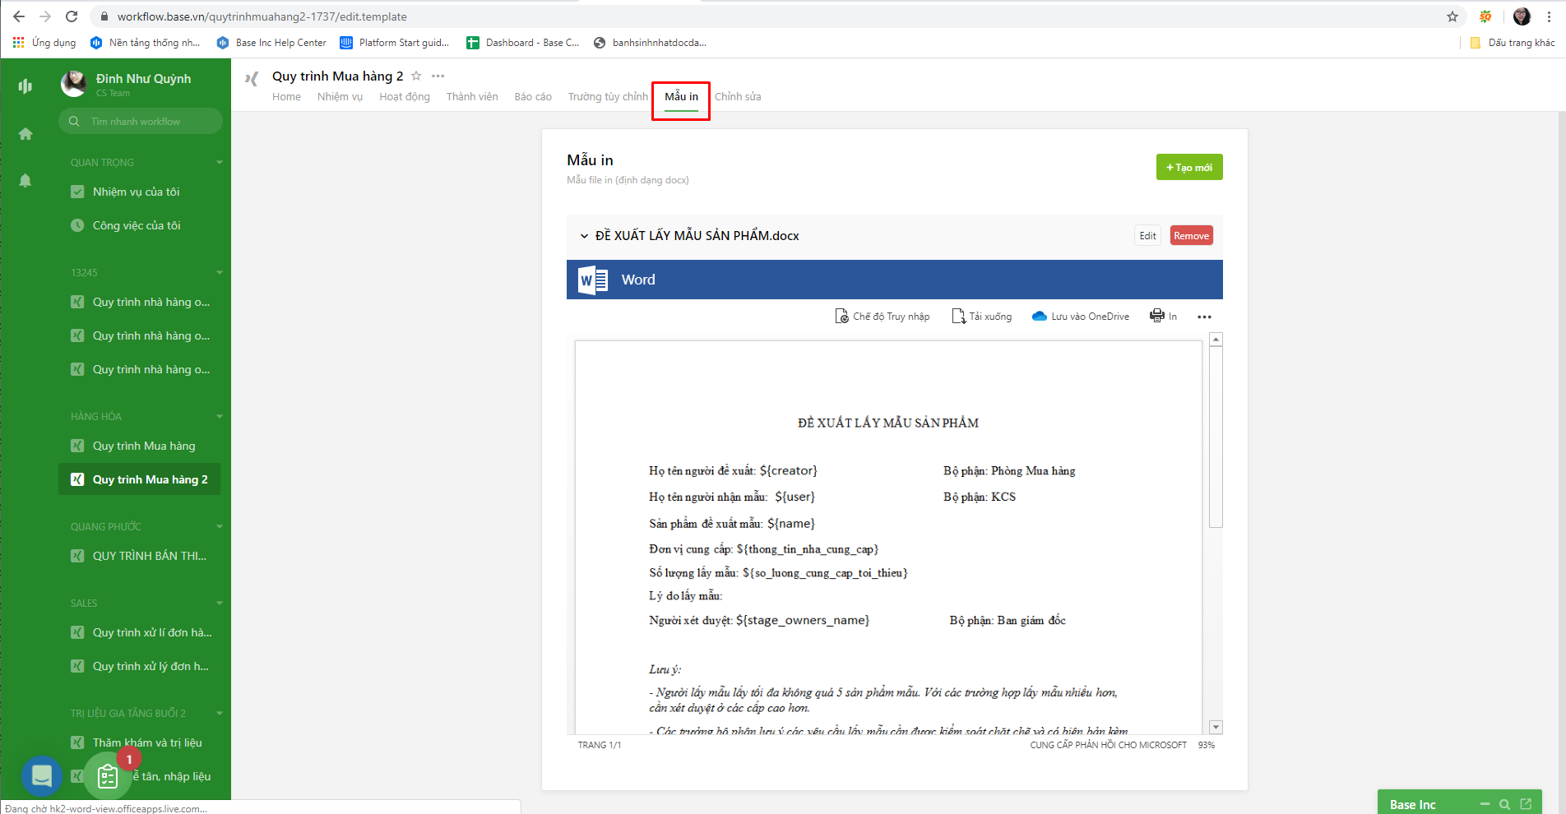Click the + Tạo mới button
Screen dimensions: 1566x814
tap(1189, 167)
